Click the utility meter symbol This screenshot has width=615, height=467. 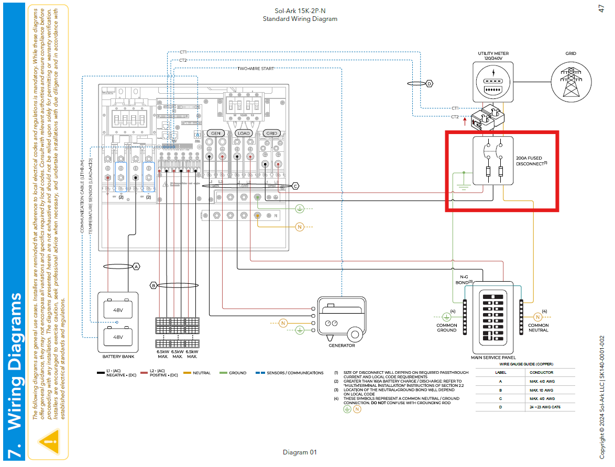pos(492,82)
